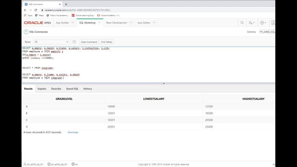
Task: Click highest salary value 25000
Action: (x=209, y=127)
